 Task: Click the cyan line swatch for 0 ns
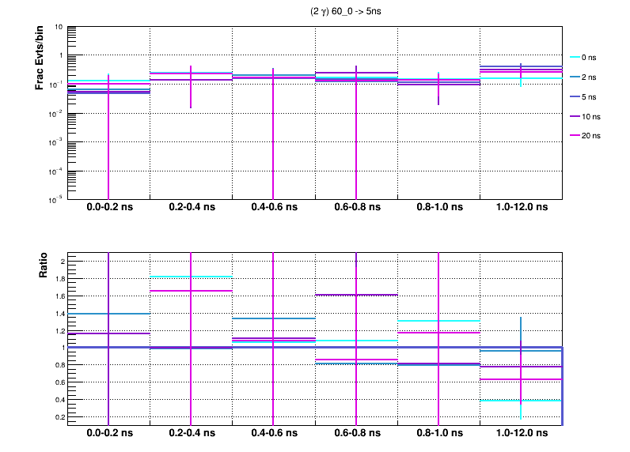point(575,58)
